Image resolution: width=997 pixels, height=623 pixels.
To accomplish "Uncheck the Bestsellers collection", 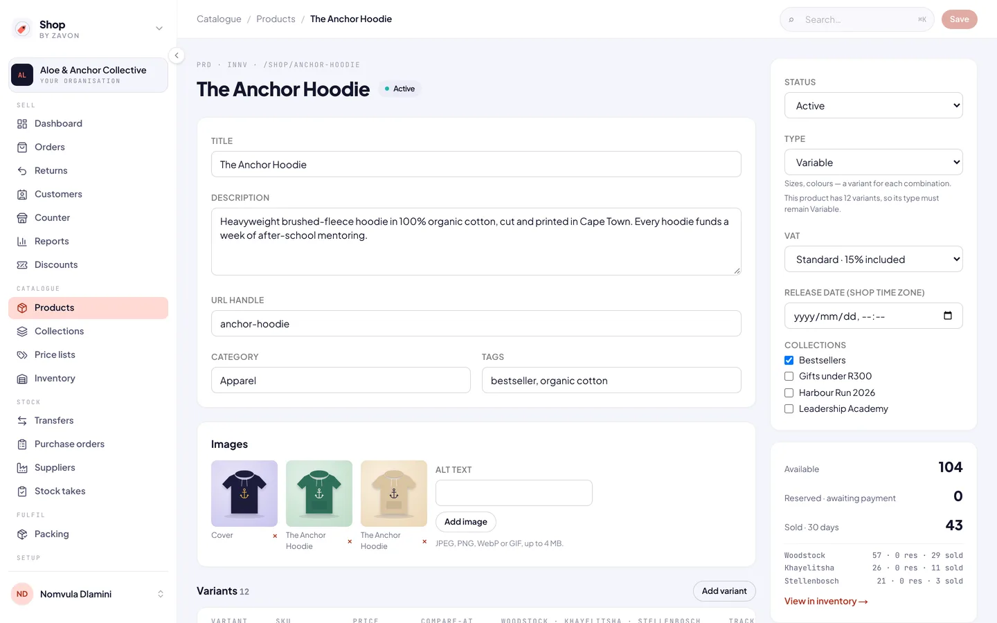I will coord(789,360).
